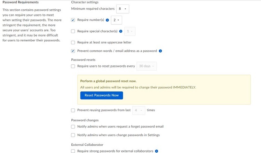Click info icon next to Require number(s)
Viewport: 261px width, 153px height.
(108, 20)
